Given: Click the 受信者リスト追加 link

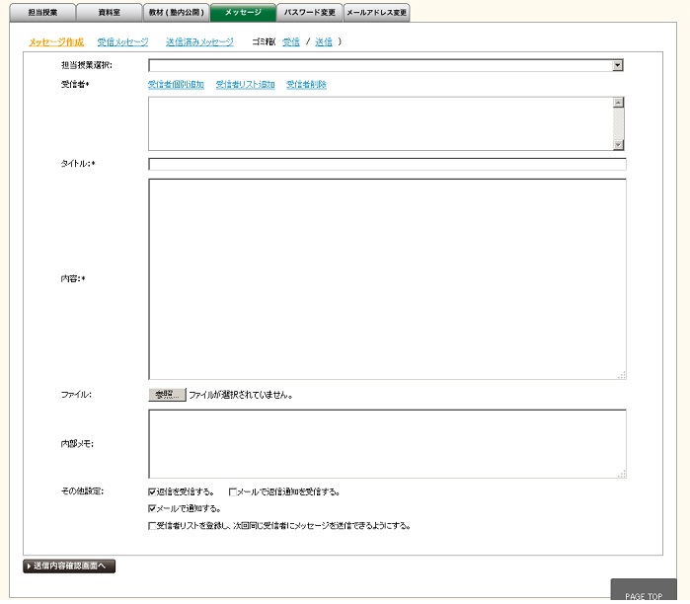Looking at the screenshot, I should 245,85.
